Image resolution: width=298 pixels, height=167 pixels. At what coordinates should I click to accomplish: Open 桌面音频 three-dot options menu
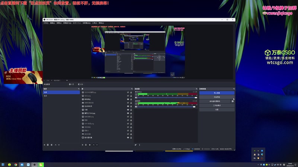coord(136,104)
